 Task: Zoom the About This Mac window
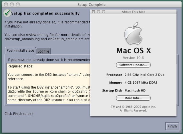click(x=104, y=12)
